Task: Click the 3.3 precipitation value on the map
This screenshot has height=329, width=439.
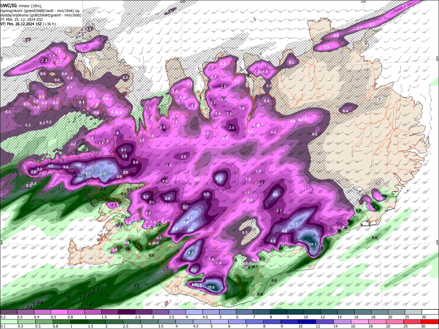Action: click(x=206, y=194)
